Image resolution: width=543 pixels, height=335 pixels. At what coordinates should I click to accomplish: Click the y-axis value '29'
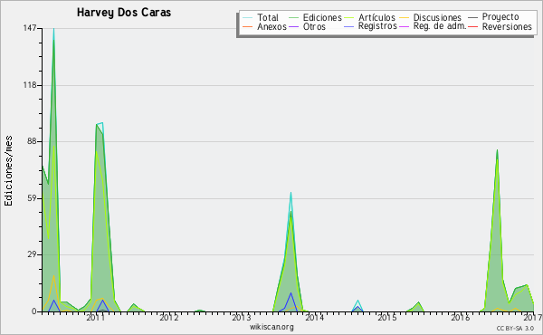click(x=32, y=254)
